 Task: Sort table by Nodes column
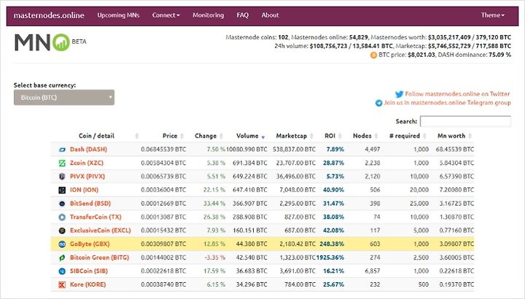click(362, 136)
